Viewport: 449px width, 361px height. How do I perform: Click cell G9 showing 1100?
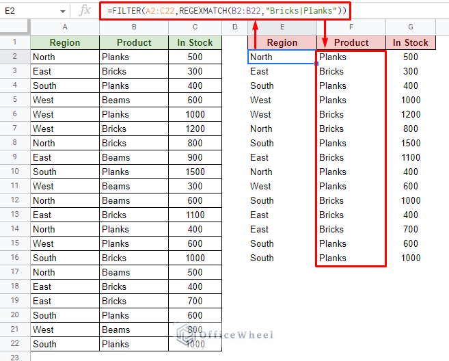(x=411, y=157)
